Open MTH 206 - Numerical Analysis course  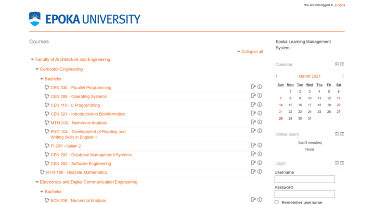(79, 123)
